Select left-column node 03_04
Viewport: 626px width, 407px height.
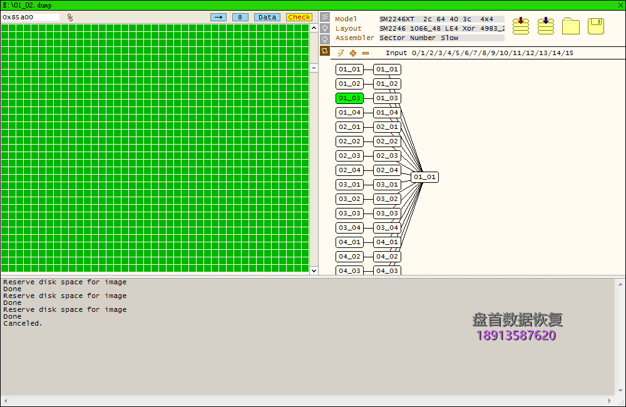pos(349,228)
